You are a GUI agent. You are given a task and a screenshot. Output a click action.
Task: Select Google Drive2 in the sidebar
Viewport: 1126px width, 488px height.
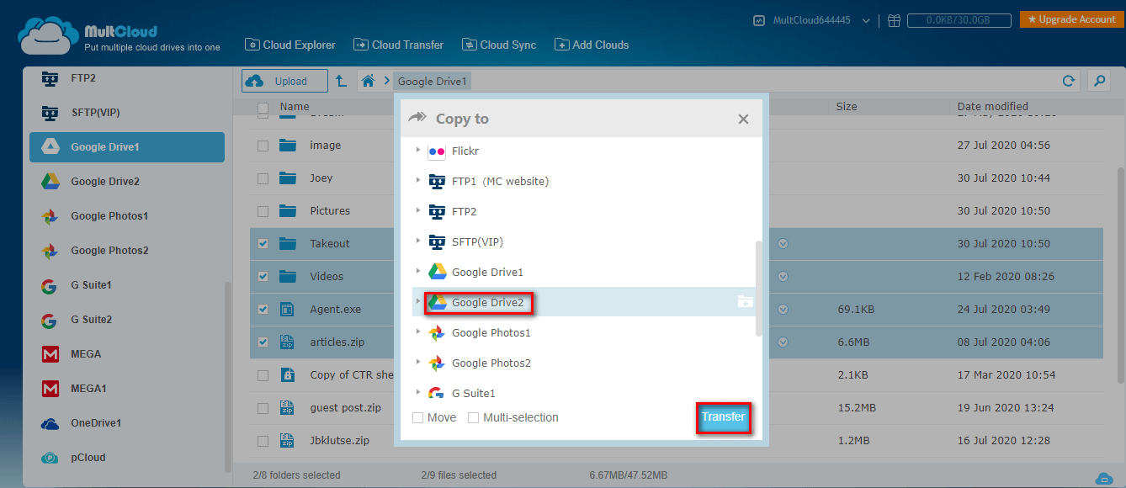pyautogui.click(x=127, y=181)
